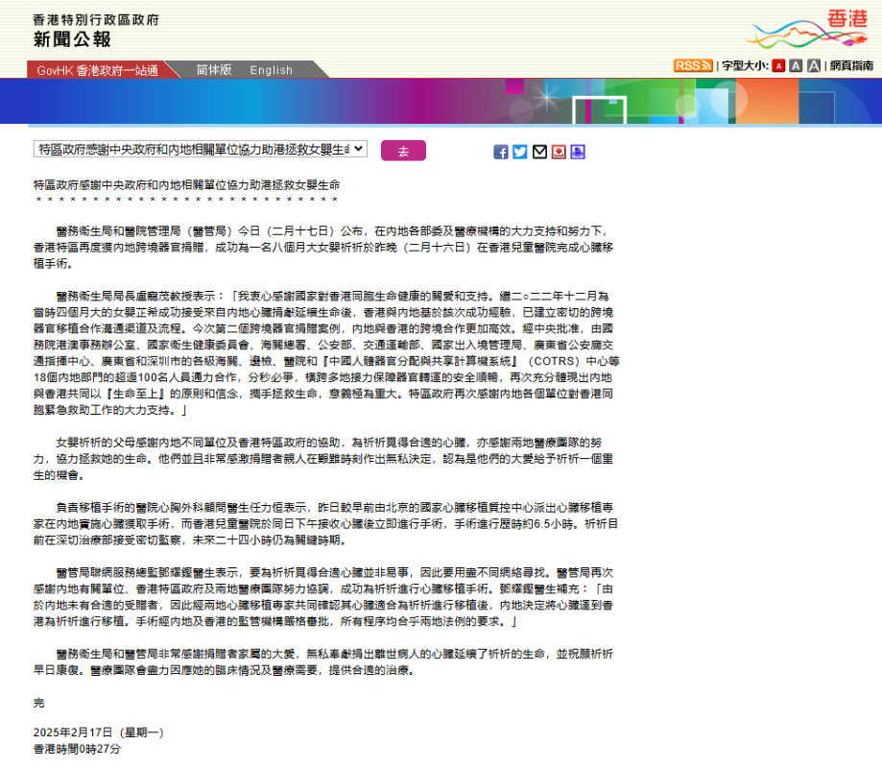Share the press release on Twitter
This screenshot has height=768, width=882.
(520, 152)
